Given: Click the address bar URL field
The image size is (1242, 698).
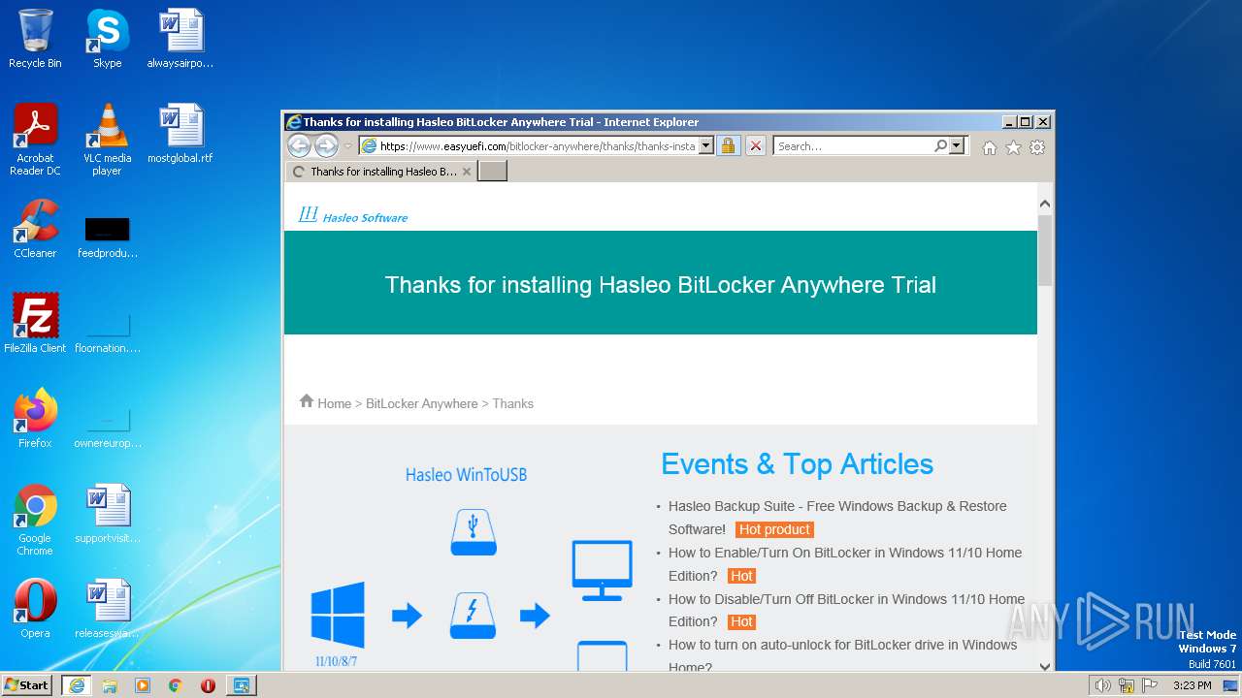Looking at the screenshot, I should pos(537,146).
